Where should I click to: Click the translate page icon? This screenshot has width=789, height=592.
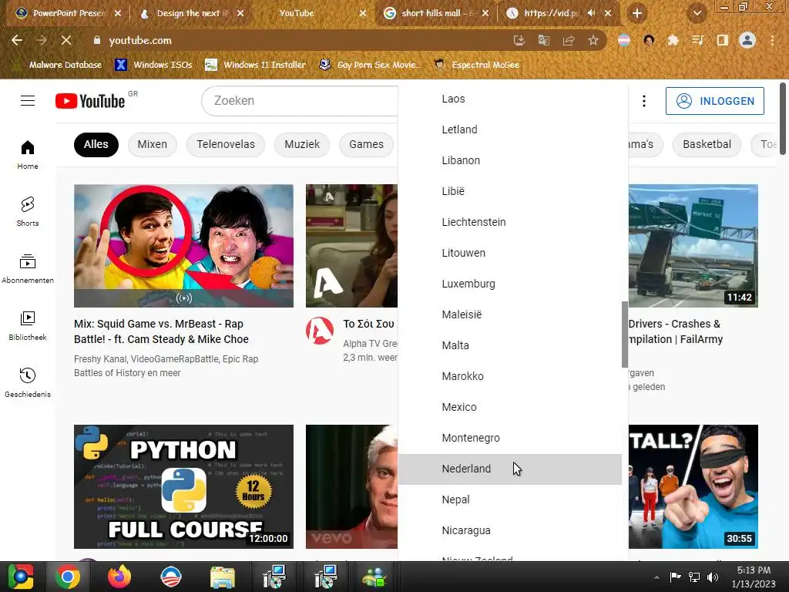(544, 40)
